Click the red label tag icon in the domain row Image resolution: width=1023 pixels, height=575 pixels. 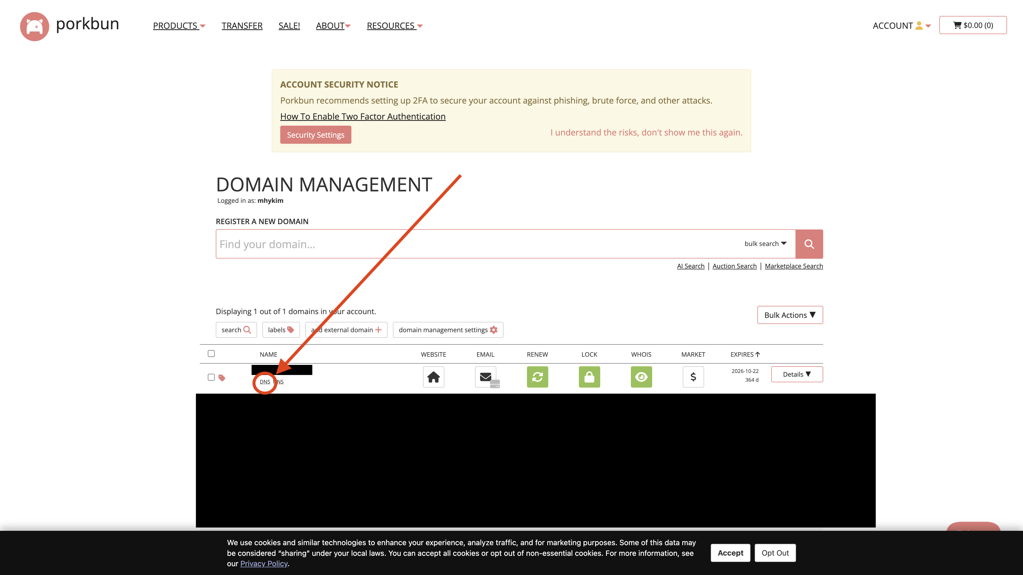[222, 378]
